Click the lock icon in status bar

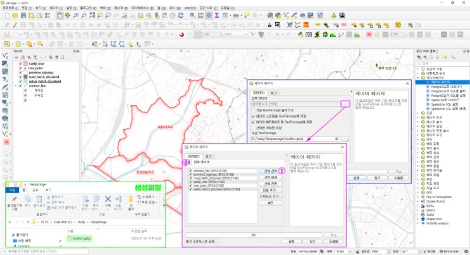point(357,251)
